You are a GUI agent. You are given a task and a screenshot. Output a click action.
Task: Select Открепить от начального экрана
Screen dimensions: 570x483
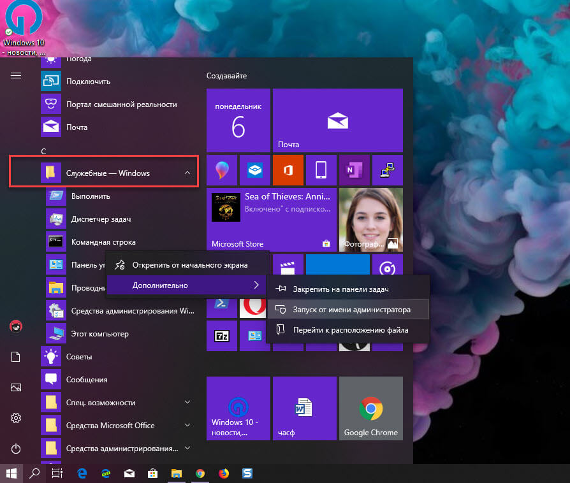187,265
